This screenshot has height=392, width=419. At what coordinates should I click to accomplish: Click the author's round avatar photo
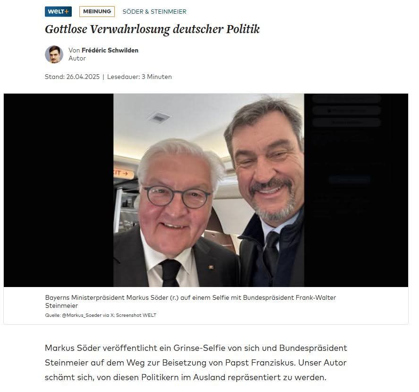click(54, 54)
